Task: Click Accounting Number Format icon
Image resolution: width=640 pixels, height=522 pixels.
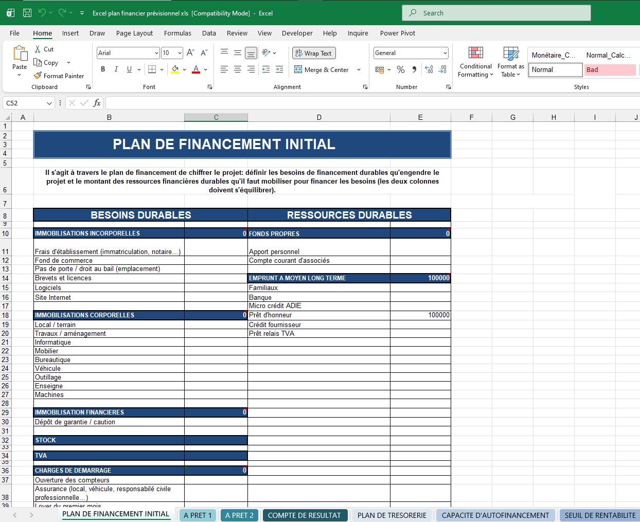Action: click(x=380, y=69)
